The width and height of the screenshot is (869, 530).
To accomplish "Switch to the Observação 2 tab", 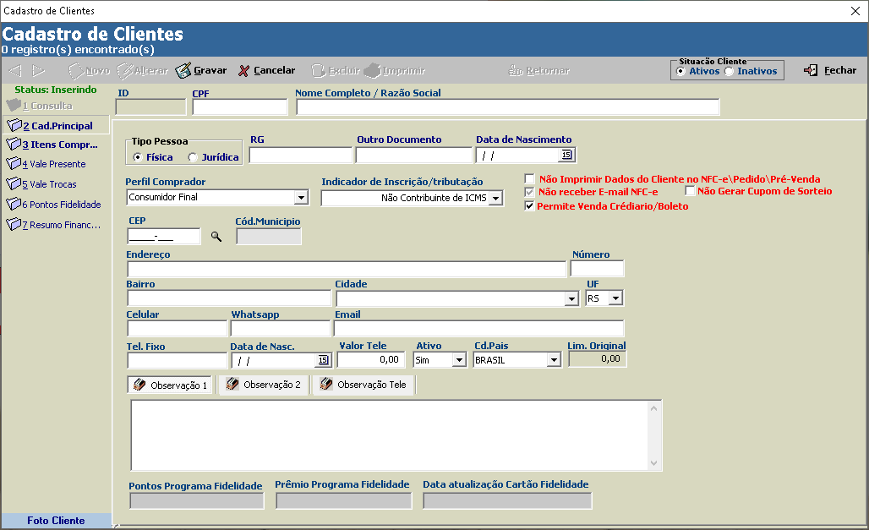I will click(263, 385).
